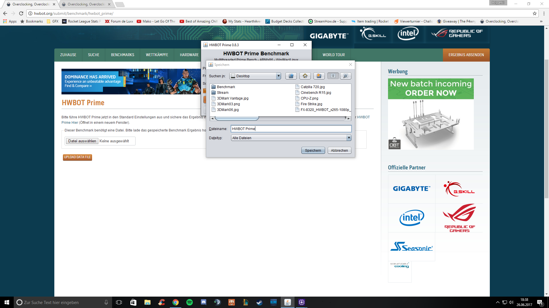Screen dimensions: 549x308
Task: Click the browser back arrow
Action: (5, 13)
